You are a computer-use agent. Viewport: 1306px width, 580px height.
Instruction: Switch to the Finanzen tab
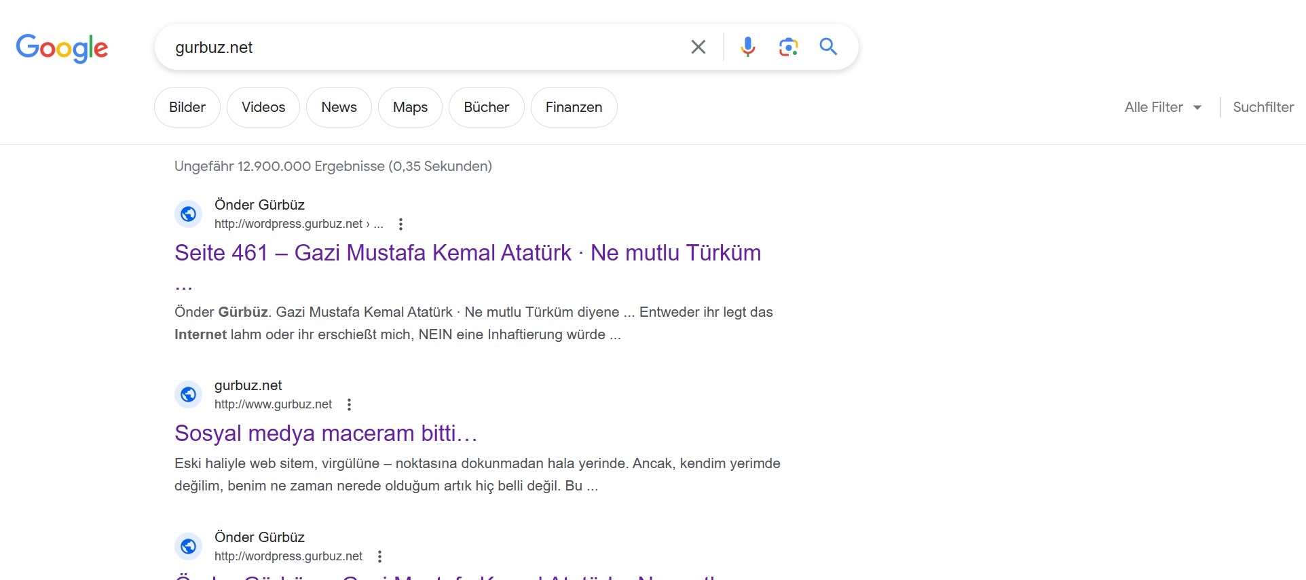tap(574, 107)
